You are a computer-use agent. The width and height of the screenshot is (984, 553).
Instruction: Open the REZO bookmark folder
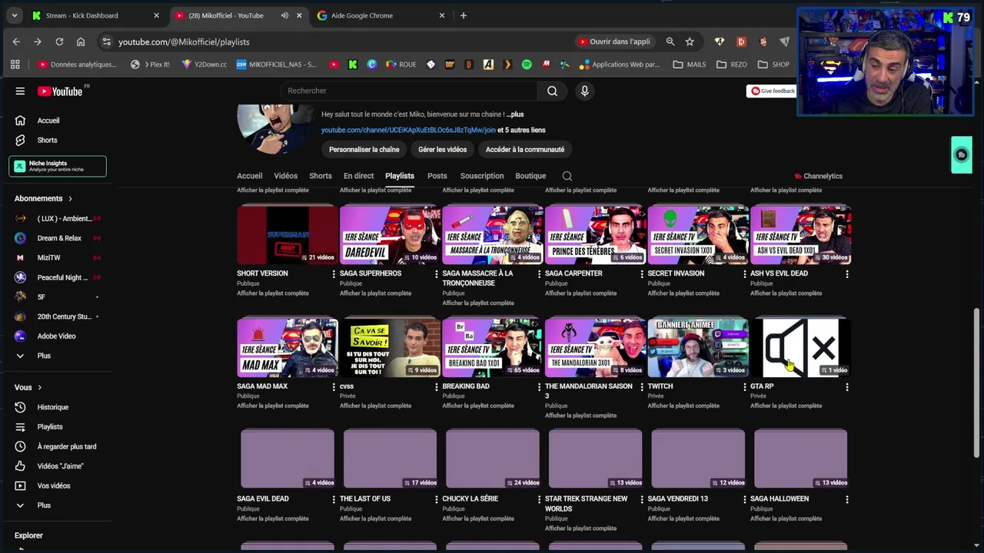click(x=732, y=65)
